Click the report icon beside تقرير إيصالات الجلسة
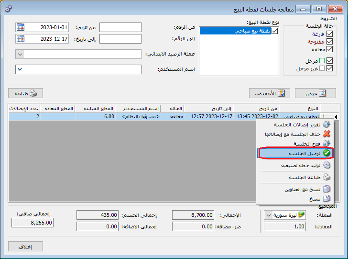The height and width of the screenshot is (259, 348). click(x=326, y=124)
